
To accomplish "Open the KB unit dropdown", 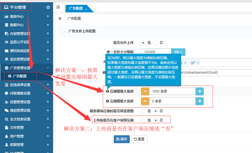I will click(178, 52).
